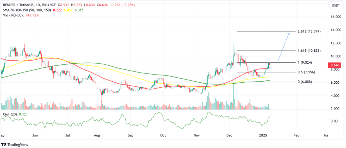This screenshot has width=346, height=148.
Task: Select the 1.618 (10.838) Fibonacci label
Action: click(x=309, y=51)
